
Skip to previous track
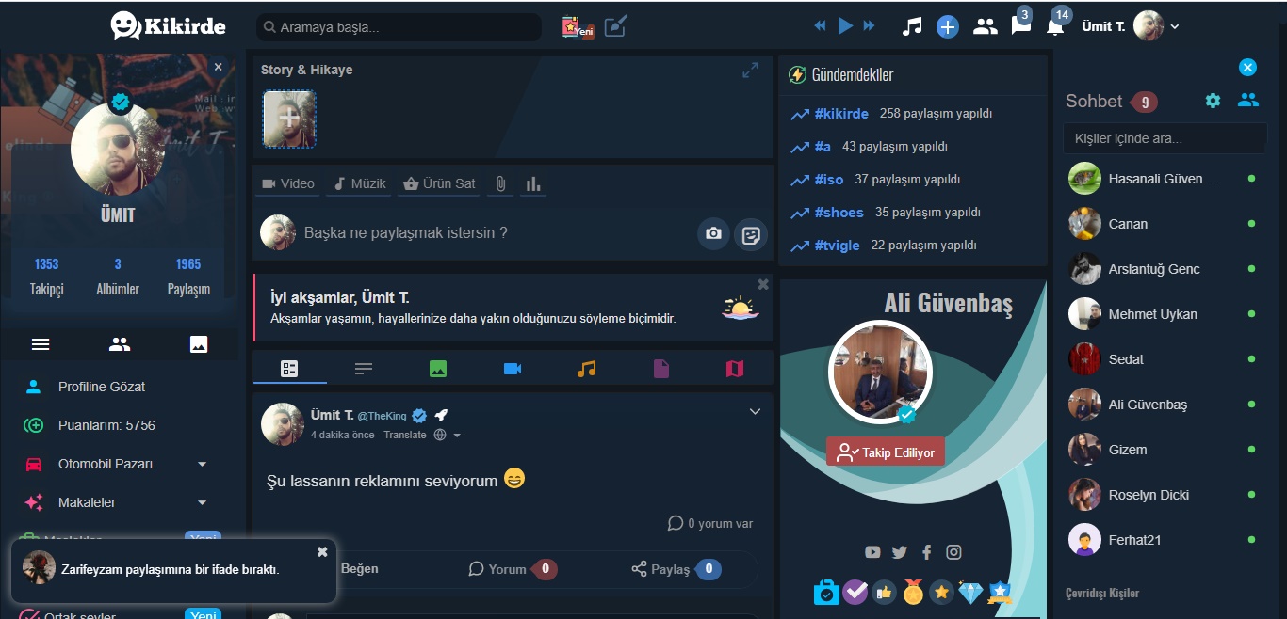pyautogui.click(x=820, y=25)
